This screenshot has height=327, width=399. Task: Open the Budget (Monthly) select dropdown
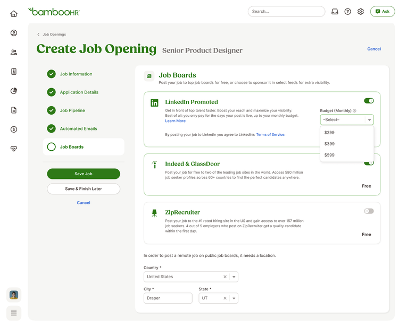point(347,120)
